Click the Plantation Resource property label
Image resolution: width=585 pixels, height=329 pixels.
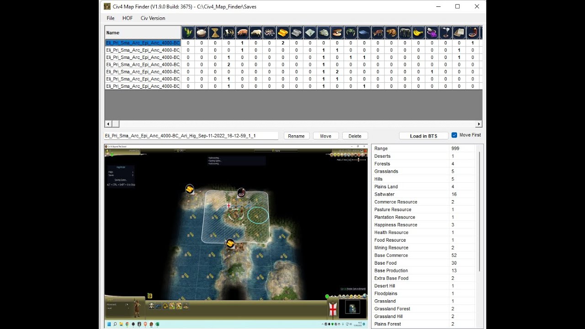point(395,217)
